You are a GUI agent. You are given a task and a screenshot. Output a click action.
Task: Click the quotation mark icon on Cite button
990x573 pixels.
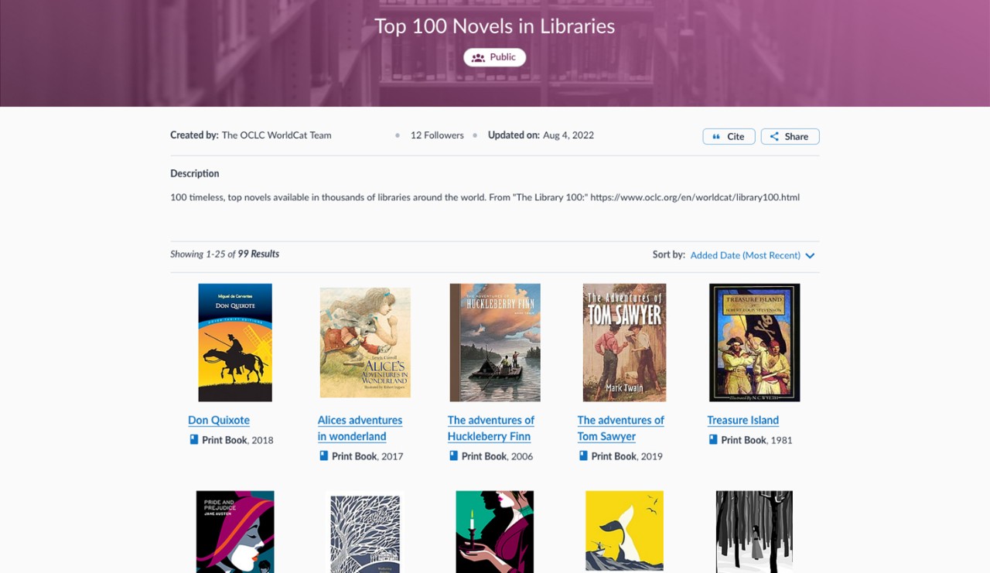coord(717,136)
